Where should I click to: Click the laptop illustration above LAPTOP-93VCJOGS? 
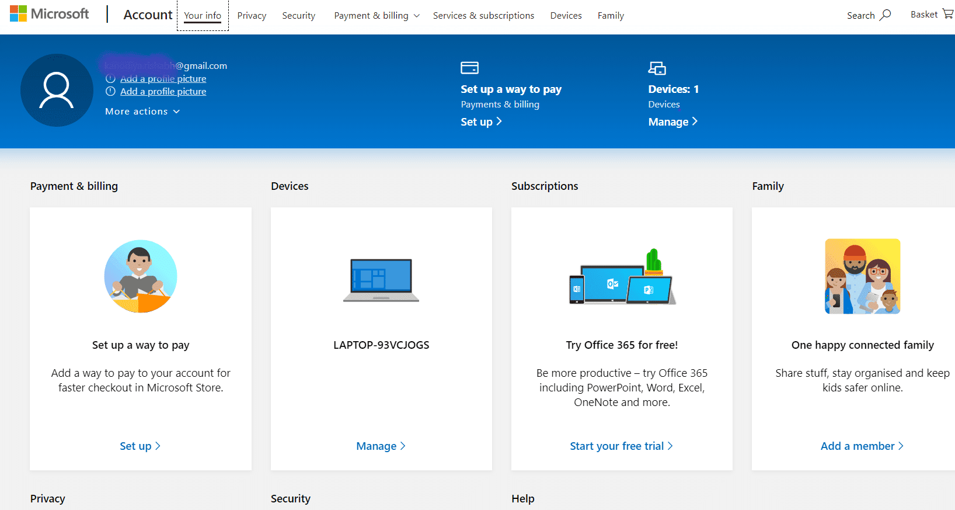pyautogui.click(x=381, y=280)
